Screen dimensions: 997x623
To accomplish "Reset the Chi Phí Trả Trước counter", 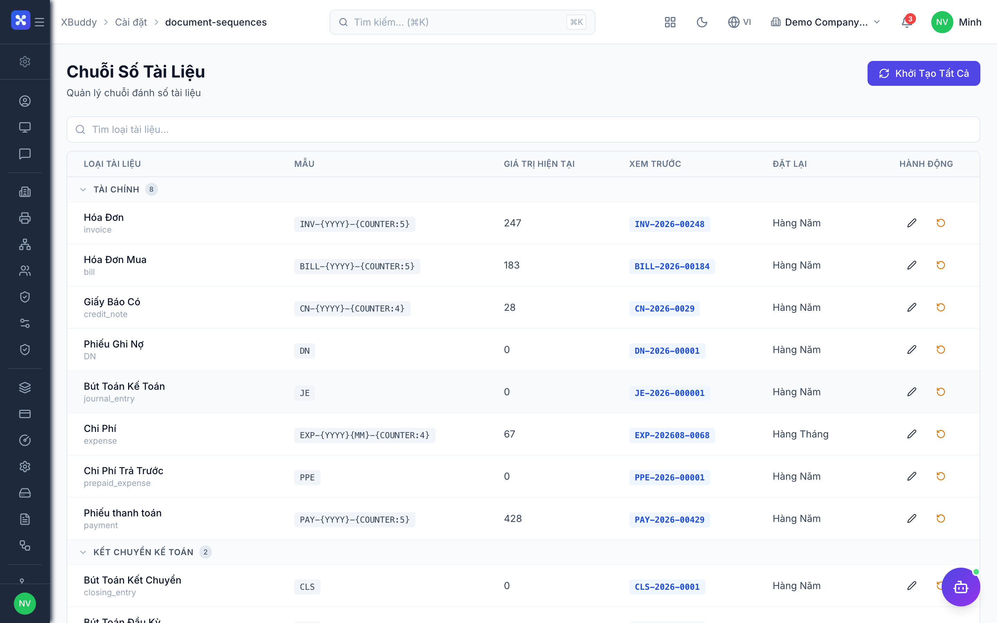I will click(x=941, y=476).
